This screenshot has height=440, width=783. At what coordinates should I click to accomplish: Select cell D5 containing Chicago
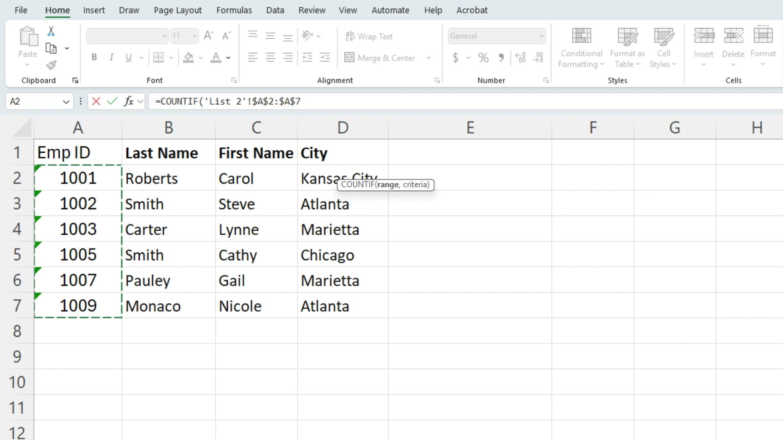[x=343, y=255]
